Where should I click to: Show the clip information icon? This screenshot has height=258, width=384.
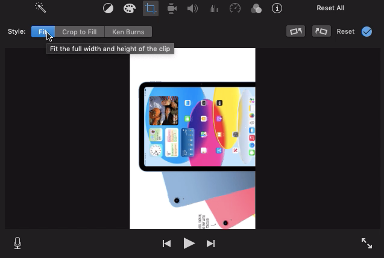(277, 8)
